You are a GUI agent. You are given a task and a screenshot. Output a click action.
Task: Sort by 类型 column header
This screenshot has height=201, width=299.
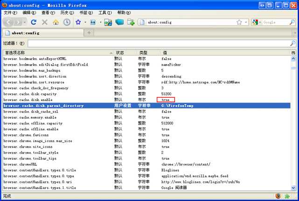point(148,53)
